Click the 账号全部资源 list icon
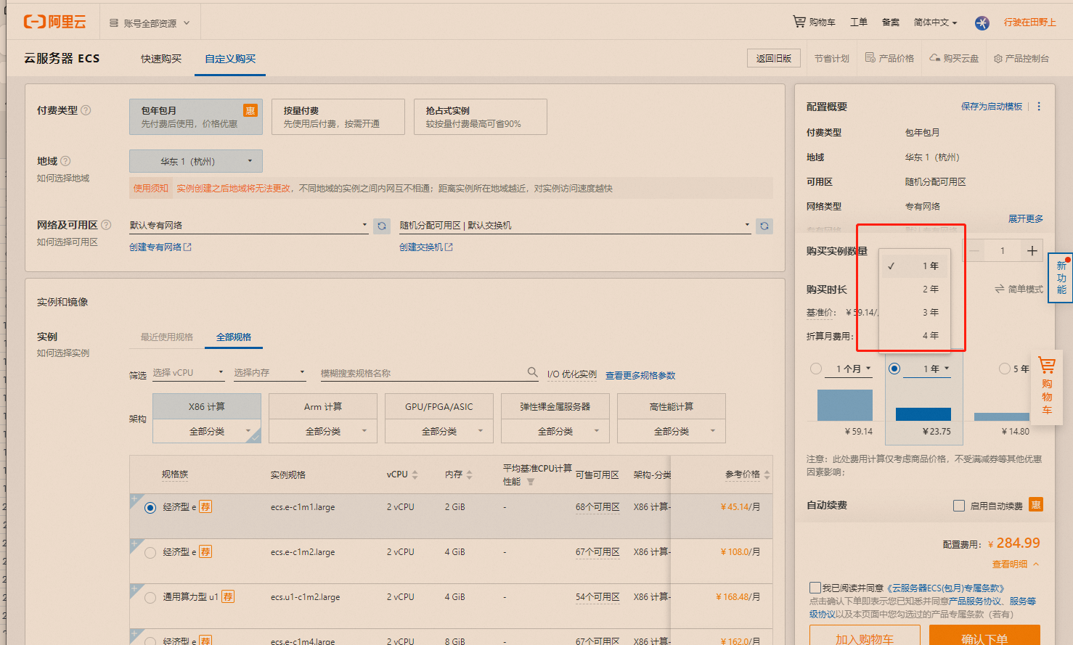Screen dimensions: 1073x645 pos(114,23)
